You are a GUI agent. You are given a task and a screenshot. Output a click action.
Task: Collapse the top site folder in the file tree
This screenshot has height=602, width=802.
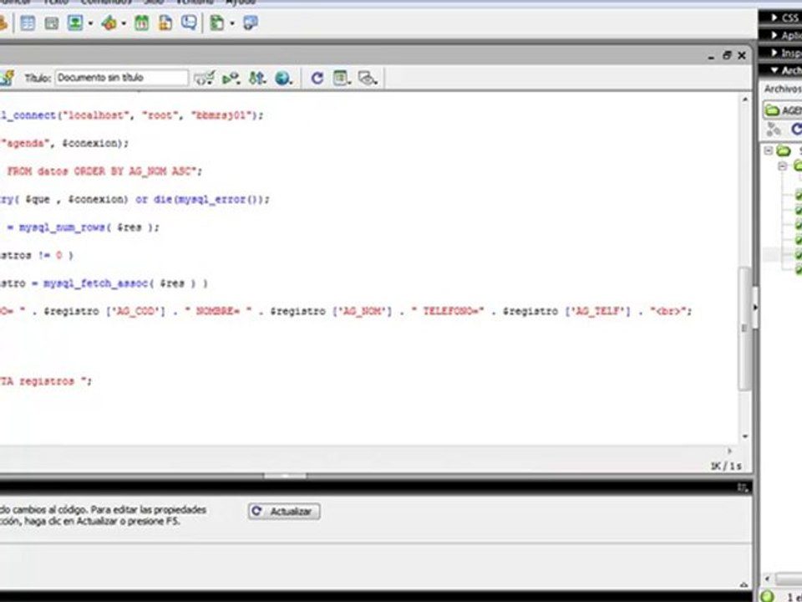point(769,150)
